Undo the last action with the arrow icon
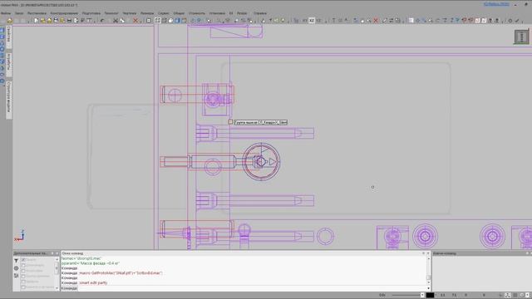 coord(102,21)
